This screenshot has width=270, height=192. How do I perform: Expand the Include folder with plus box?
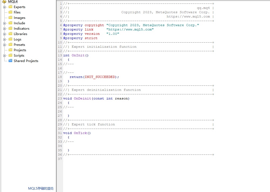point(5,23)
